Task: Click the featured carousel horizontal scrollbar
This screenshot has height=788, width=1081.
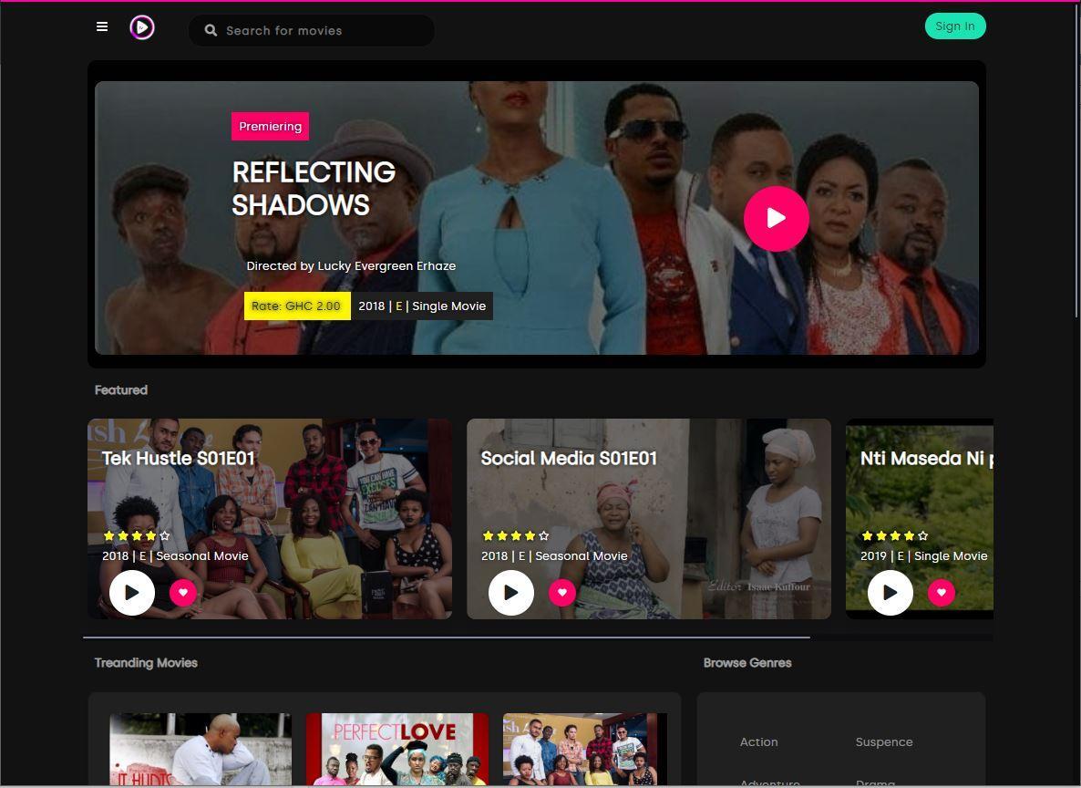Action: point(447,638)
